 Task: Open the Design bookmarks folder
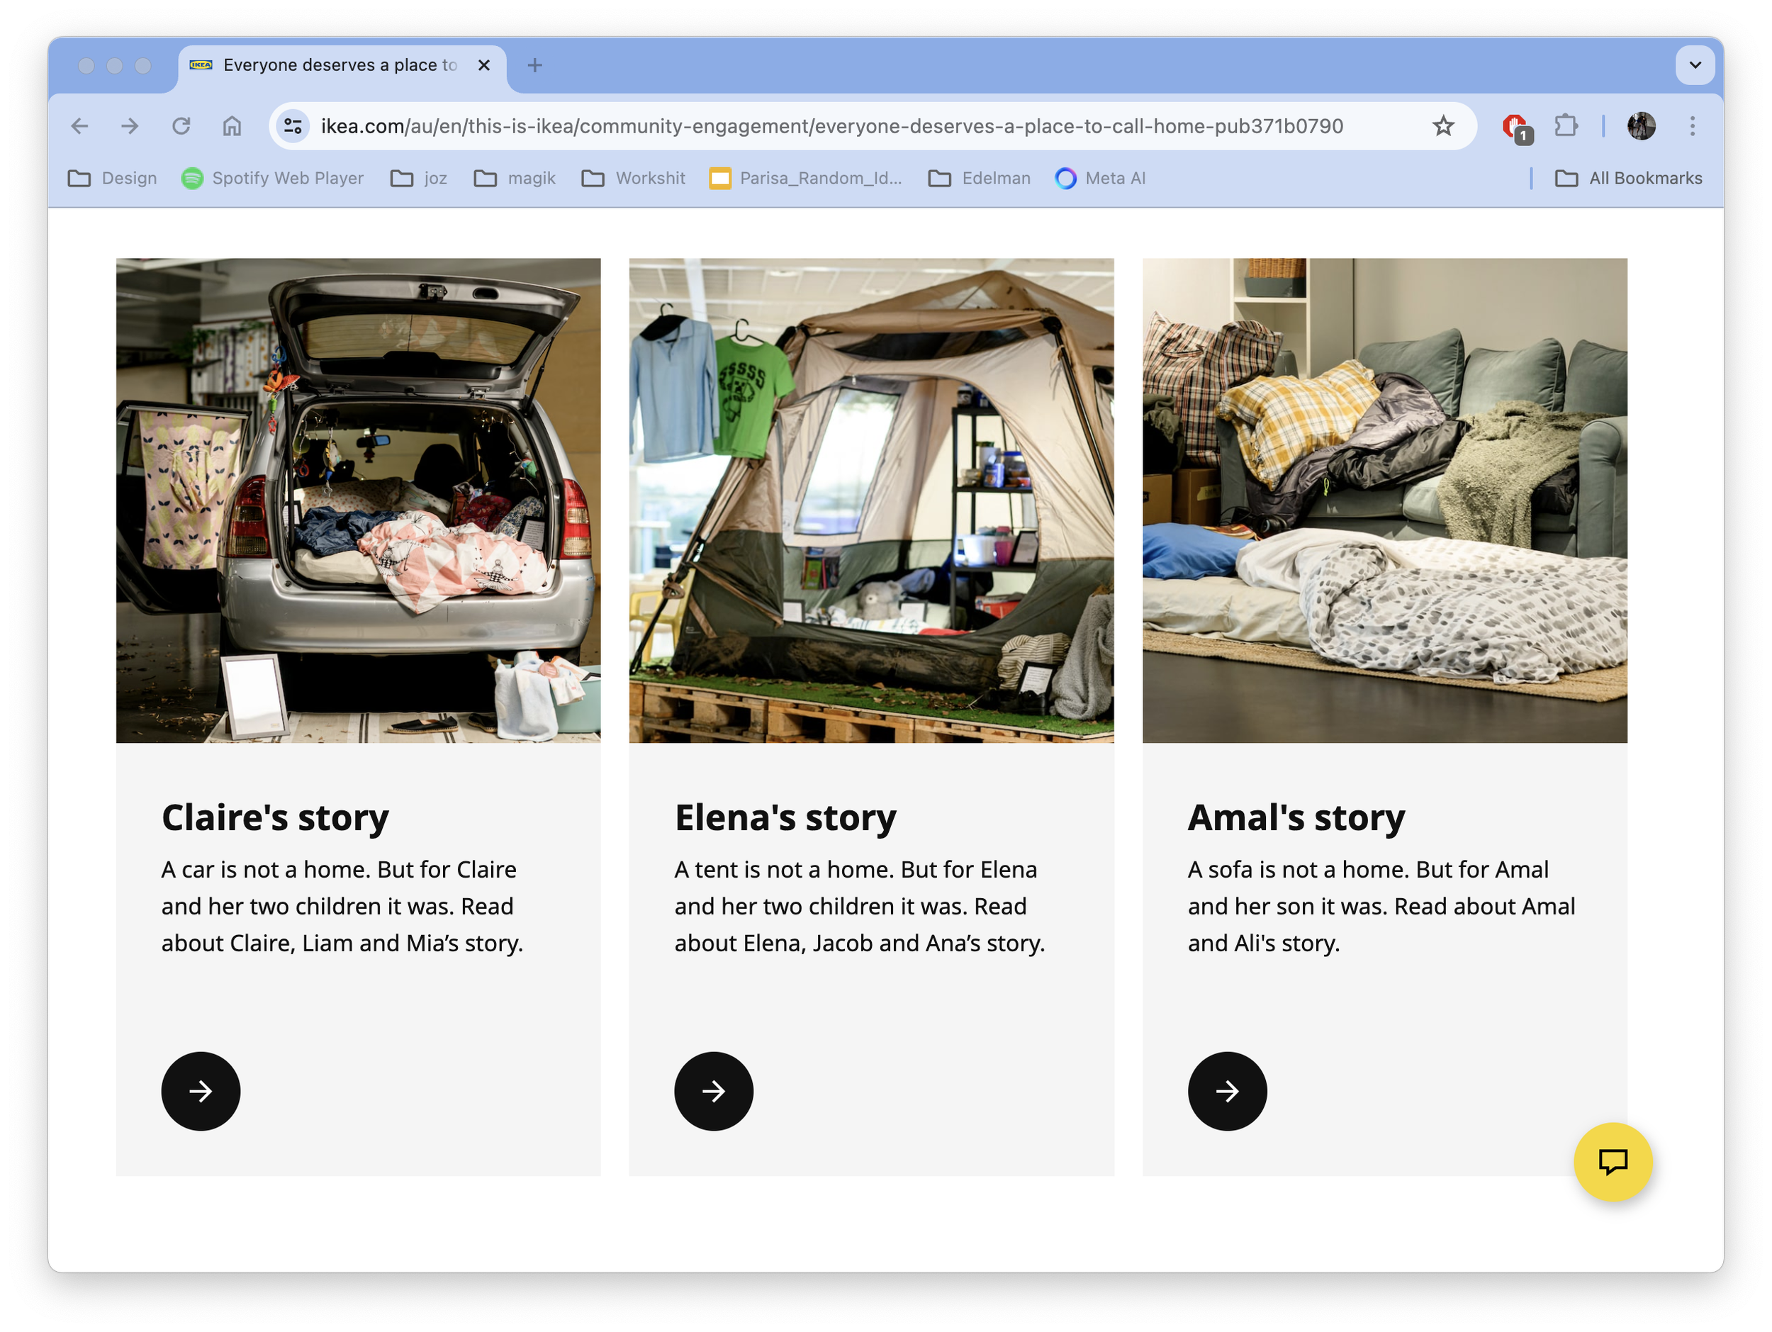(x=112, y=178)
